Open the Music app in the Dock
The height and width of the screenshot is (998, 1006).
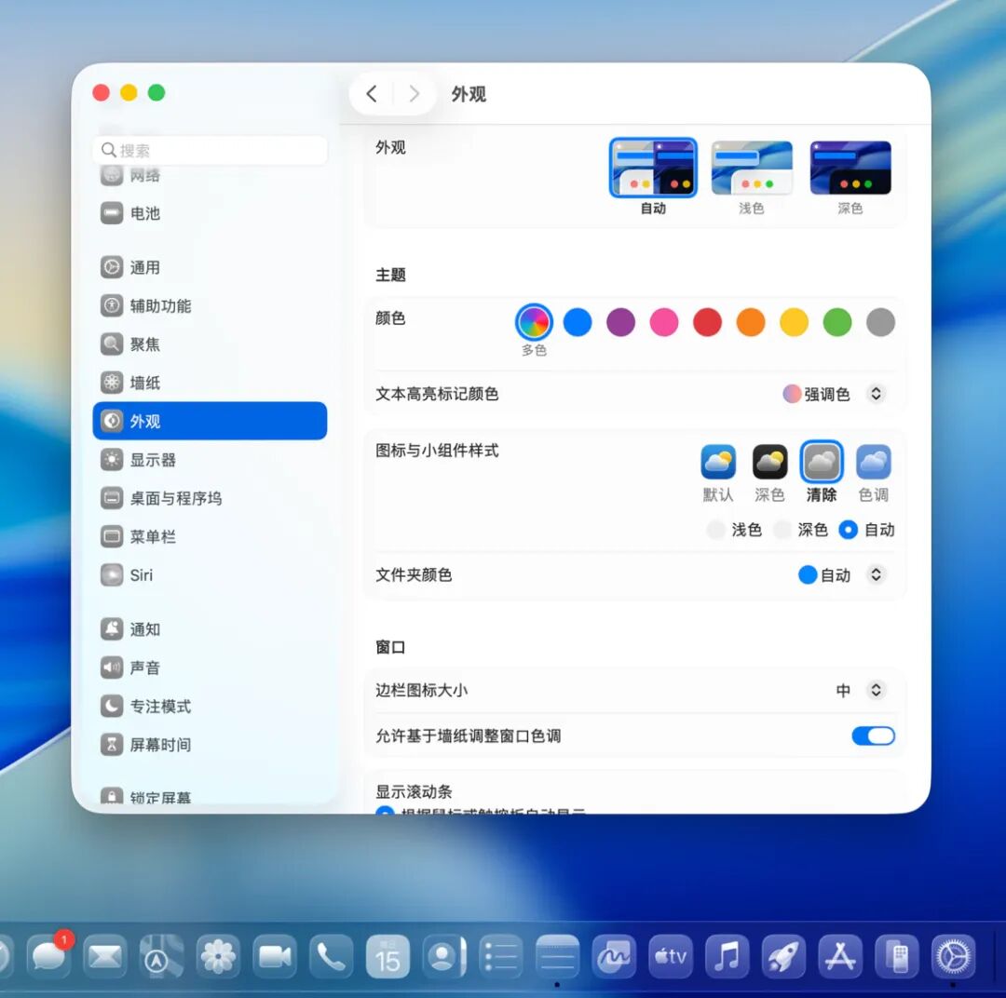[x=727, y=956]
